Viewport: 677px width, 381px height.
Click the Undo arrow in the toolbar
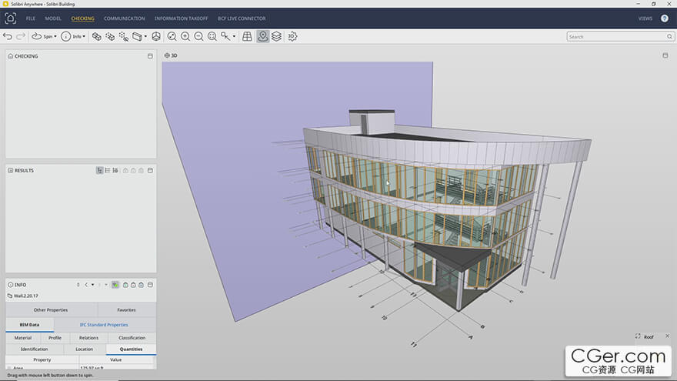tap(8, 36)
